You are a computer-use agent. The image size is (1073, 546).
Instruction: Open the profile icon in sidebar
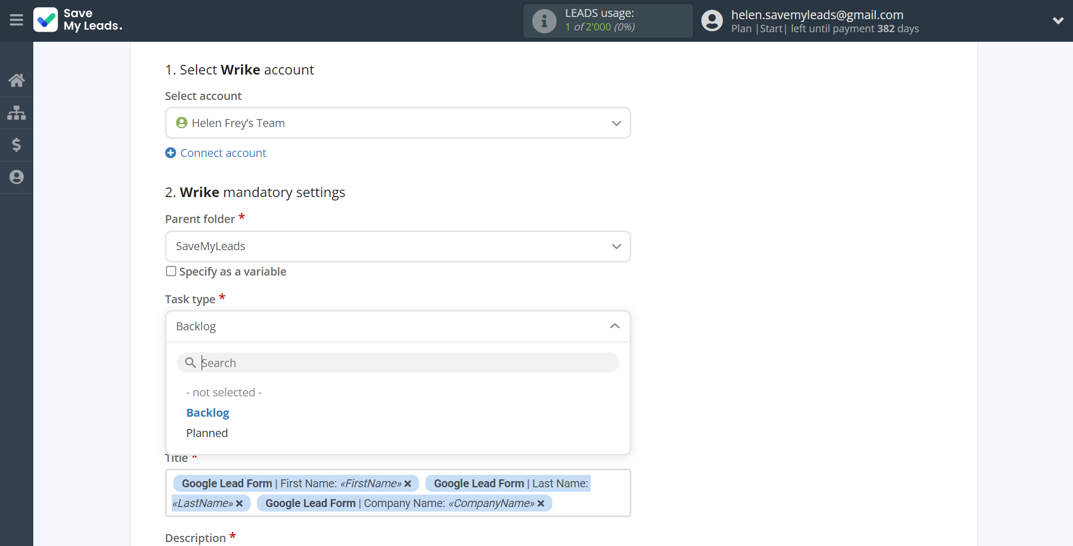click(16, 177)
